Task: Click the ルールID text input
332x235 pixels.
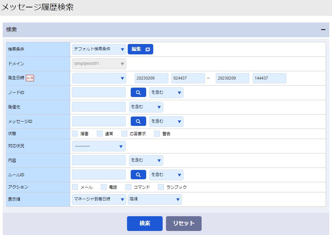Action: tap(99, 175)
